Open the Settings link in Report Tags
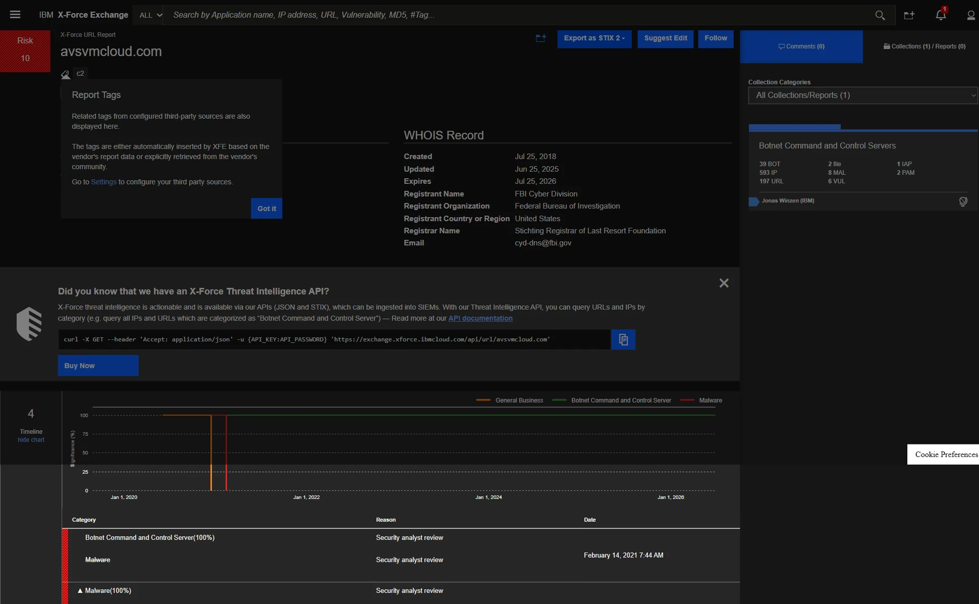This screenshot has width=979, height=604. tap(103, 182)
